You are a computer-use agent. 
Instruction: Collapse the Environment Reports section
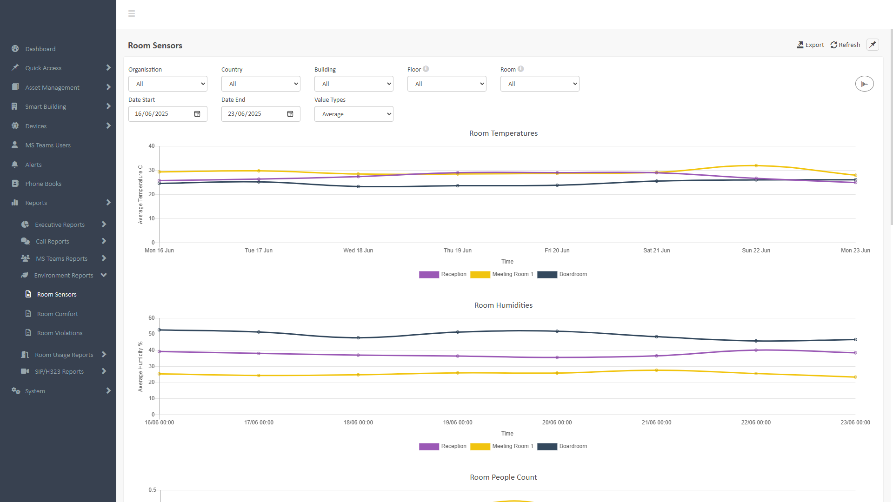(104, 275)
